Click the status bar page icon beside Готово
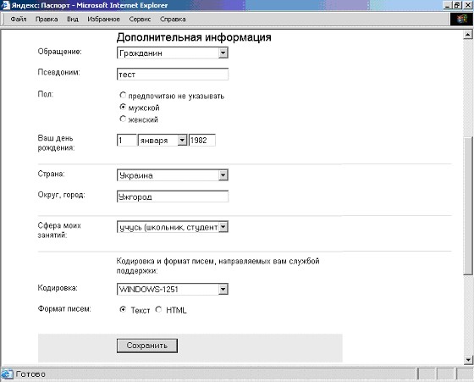The width and height of the screenshot is (474, 382). tap(7, 374)
